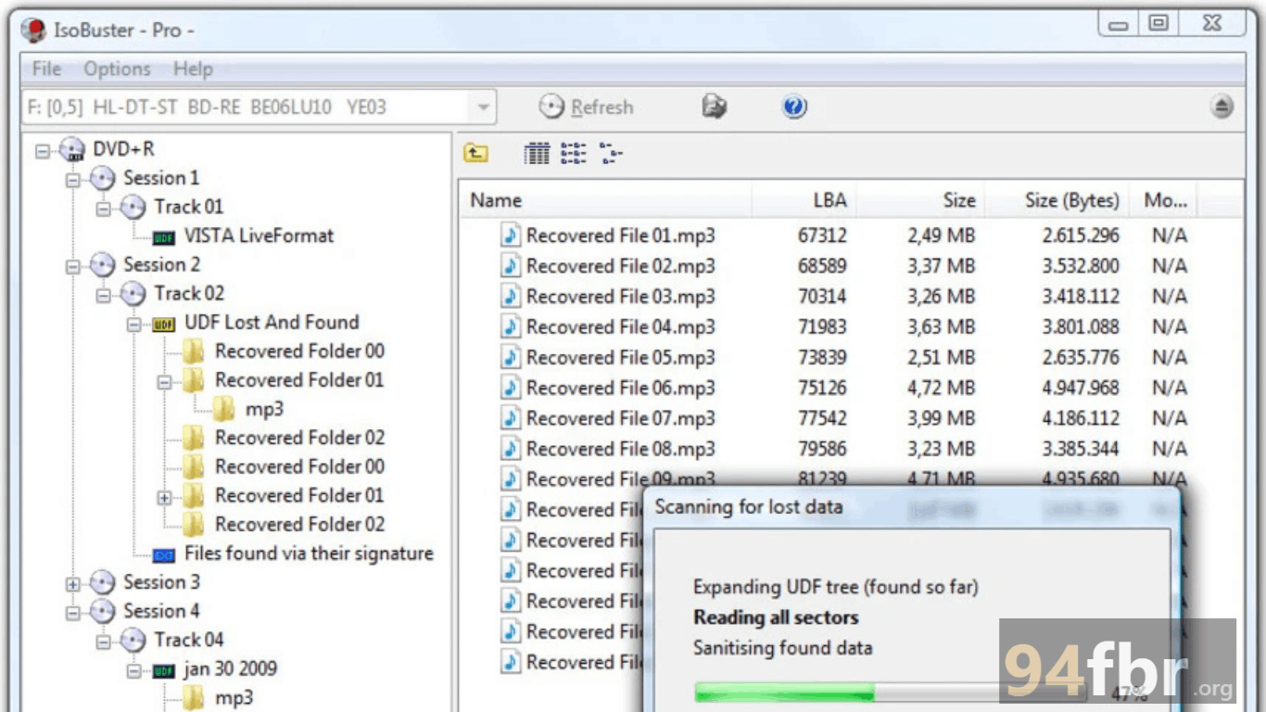Go up one folder level icon

[476, 153]
